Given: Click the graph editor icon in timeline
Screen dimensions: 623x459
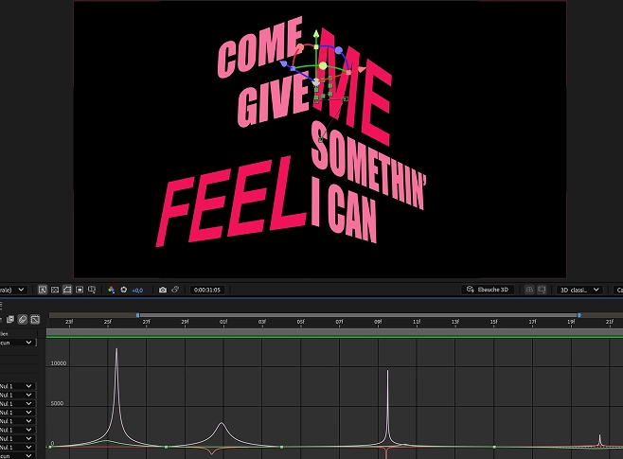Looking at the screenshot, I should pos(36,320).
